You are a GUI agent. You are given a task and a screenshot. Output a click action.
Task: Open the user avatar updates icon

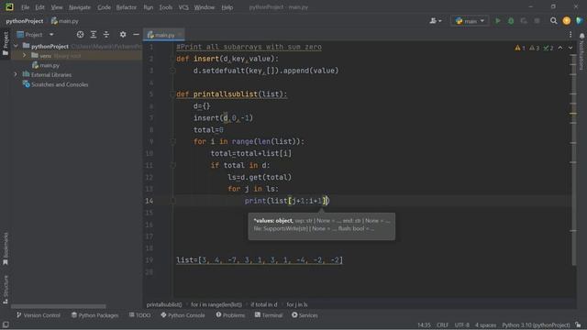click(567, 21)
